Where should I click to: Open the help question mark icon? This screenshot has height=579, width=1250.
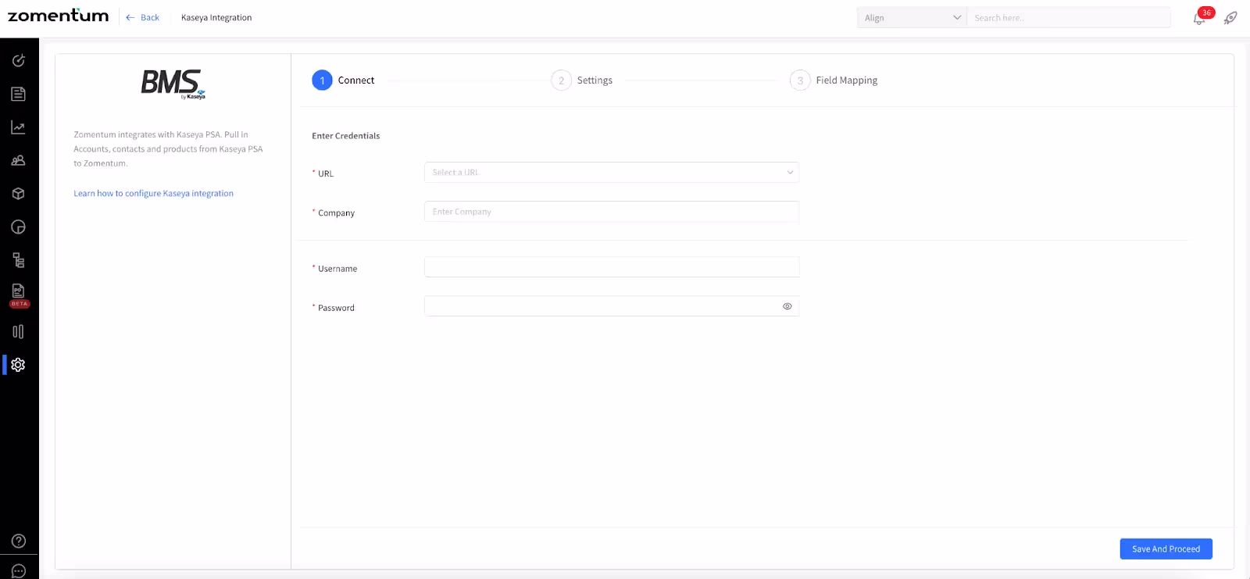click(19, 541)
